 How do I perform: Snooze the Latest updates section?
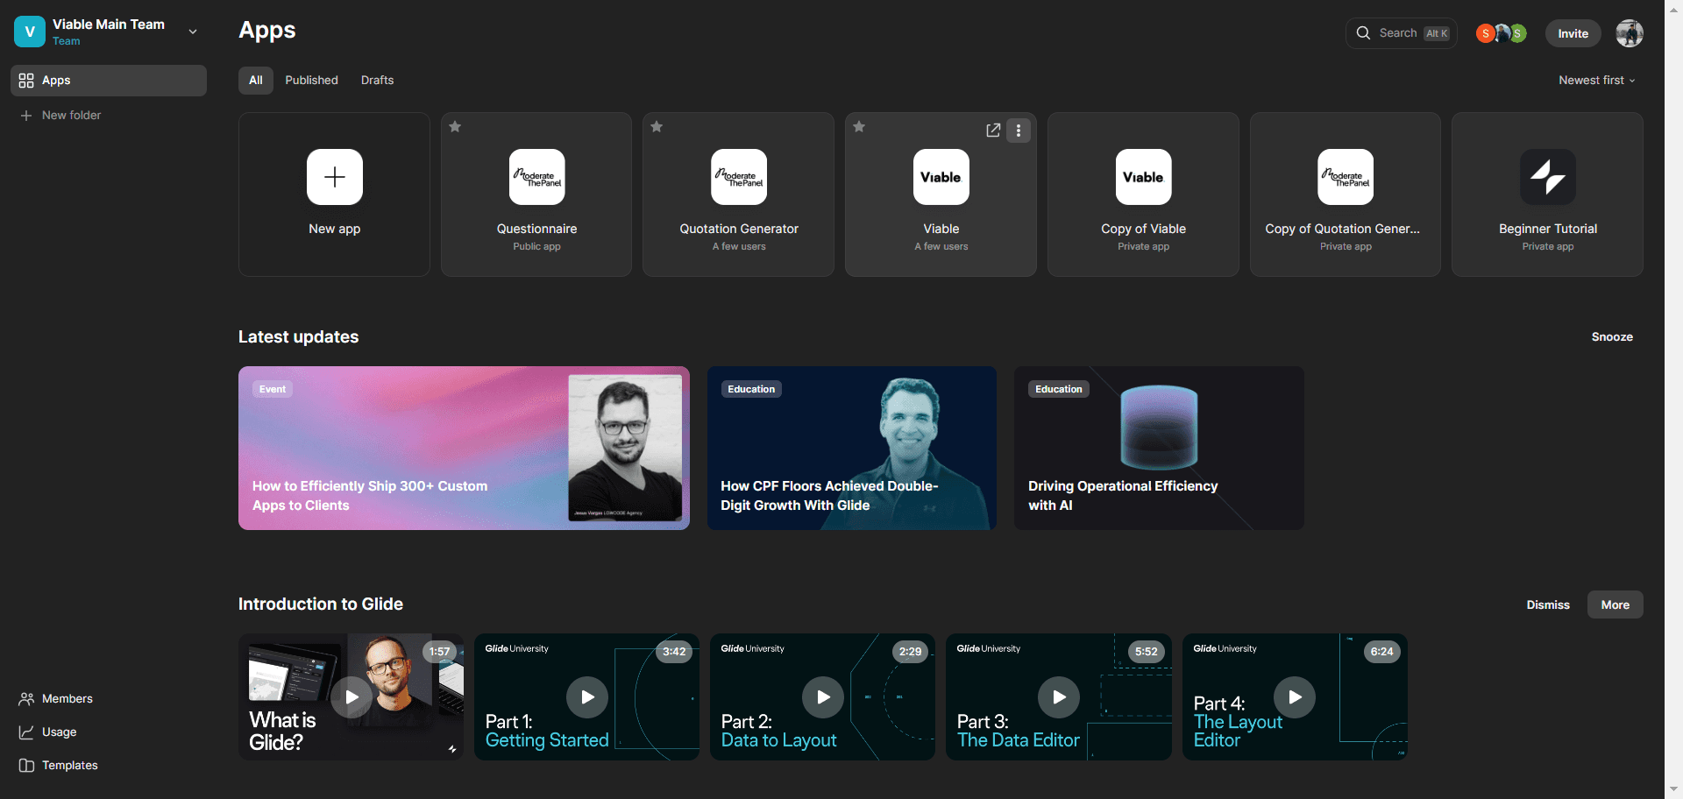1612,336
